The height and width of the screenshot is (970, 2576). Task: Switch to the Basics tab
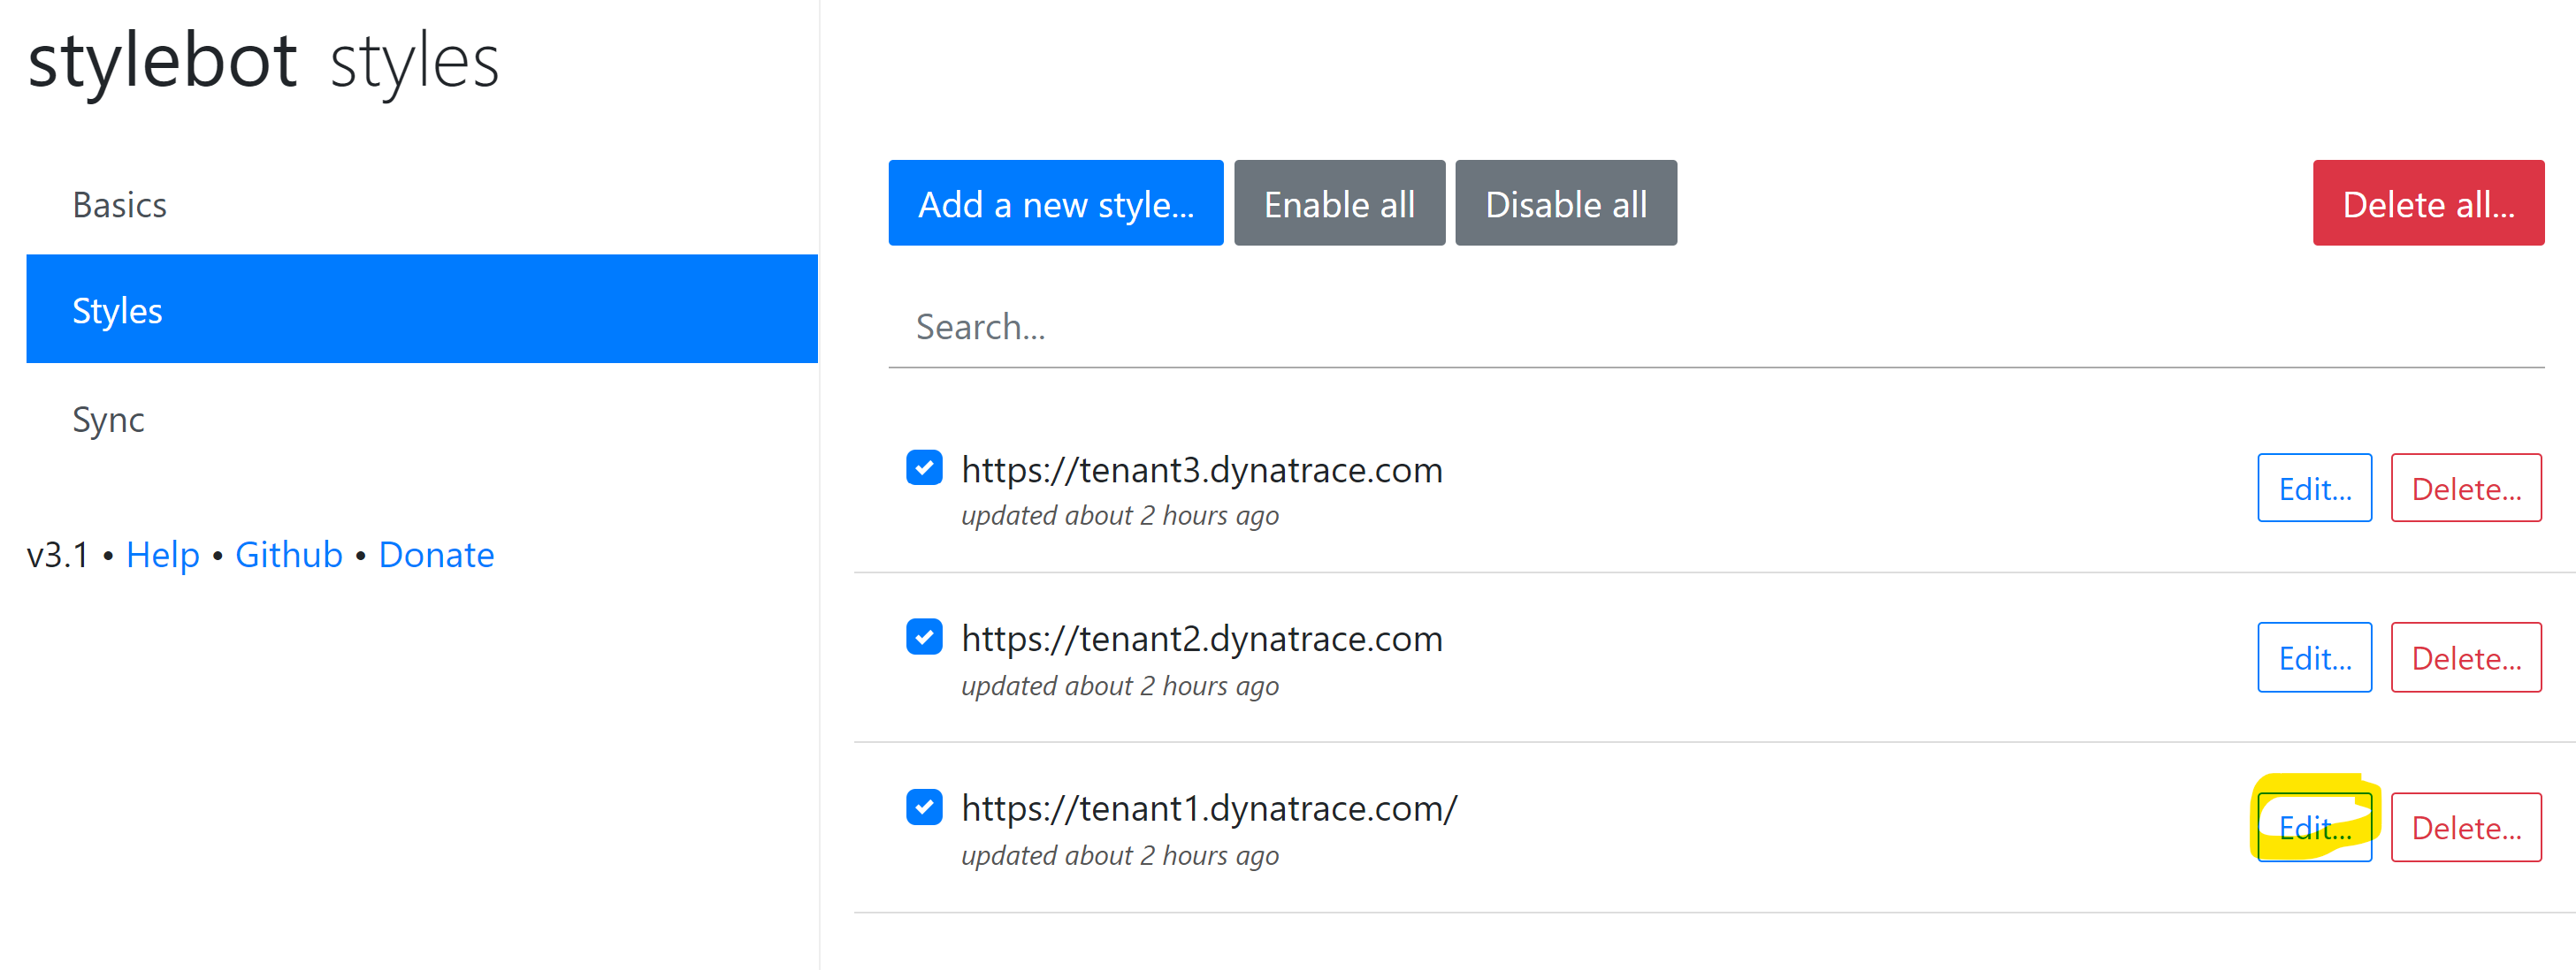pyautogui.click(x=119, y=204)
